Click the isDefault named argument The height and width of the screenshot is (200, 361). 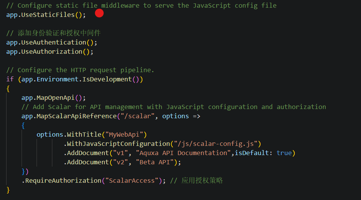252,153
